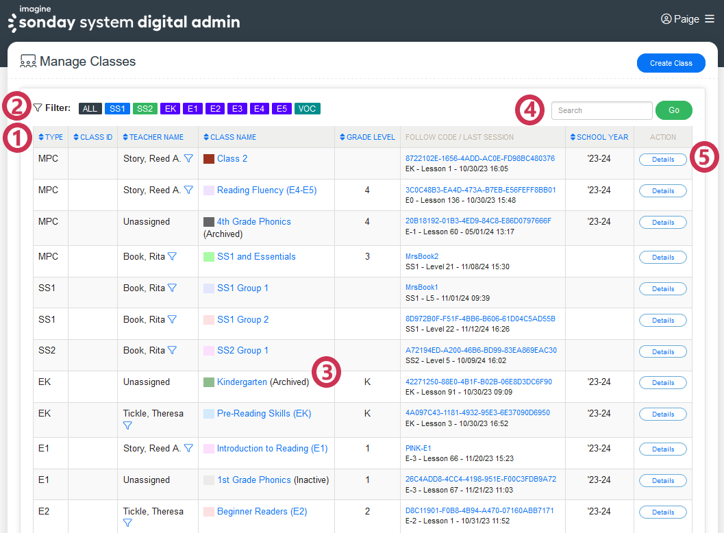Viewport: 724px width, 533px height.
Task: Open the Reading Fluency (E4-E5) class link
Action: tap(266, 190)
